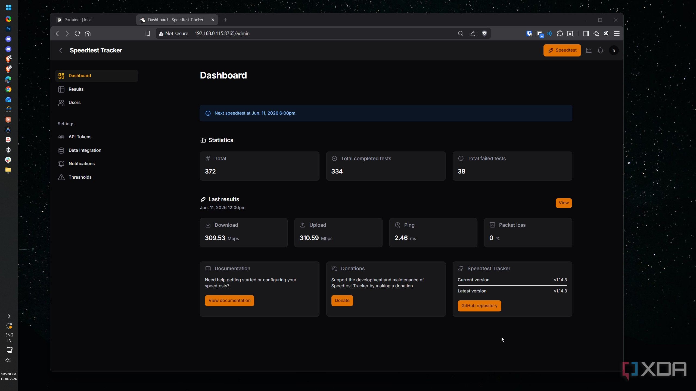
Task: Bookmark this page
Action: (x=148, y=34)
